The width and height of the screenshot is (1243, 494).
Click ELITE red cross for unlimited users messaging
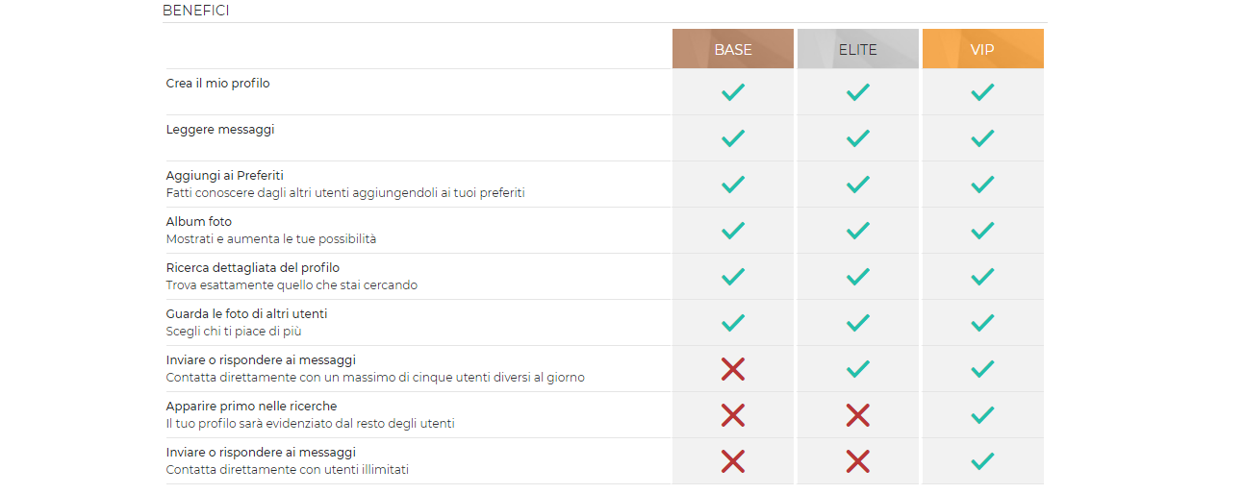[857, 461]
